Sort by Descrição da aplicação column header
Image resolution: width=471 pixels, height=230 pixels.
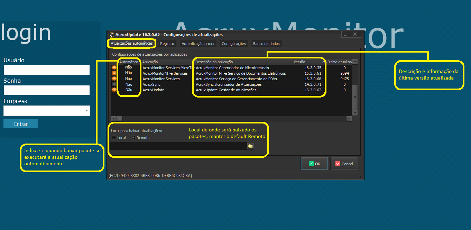click(243, 62)
